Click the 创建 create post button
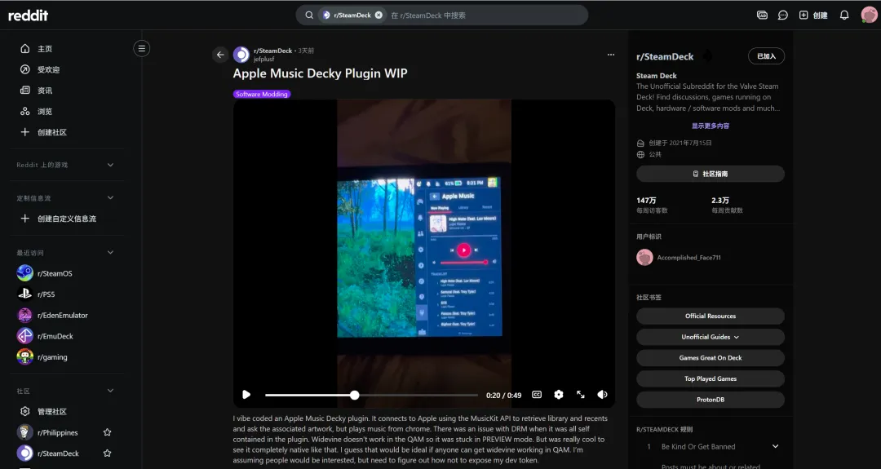This screenshot has height=469, width=881. [813, 15]
